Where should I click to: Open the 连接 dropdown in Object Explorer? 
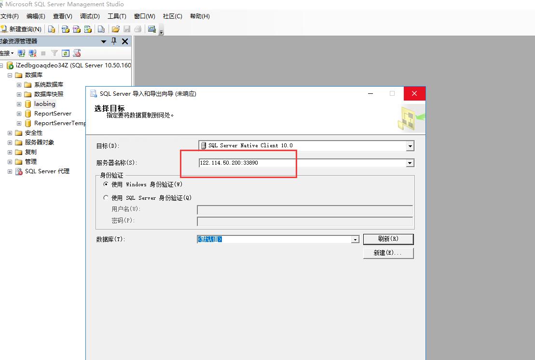click(x=7, y=53)
